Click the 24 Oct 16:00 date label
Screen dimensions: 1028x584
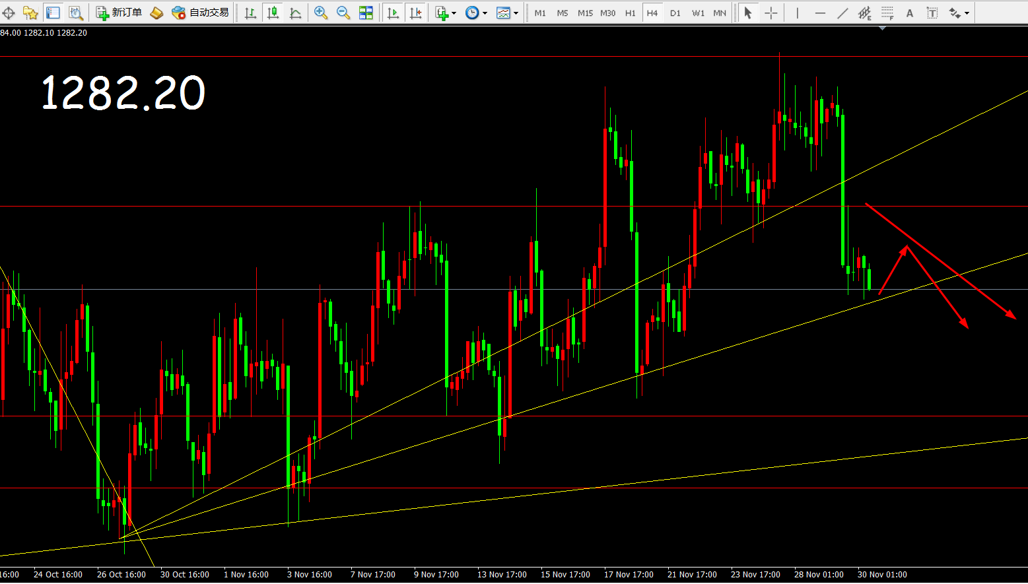[x=58, y=575]
